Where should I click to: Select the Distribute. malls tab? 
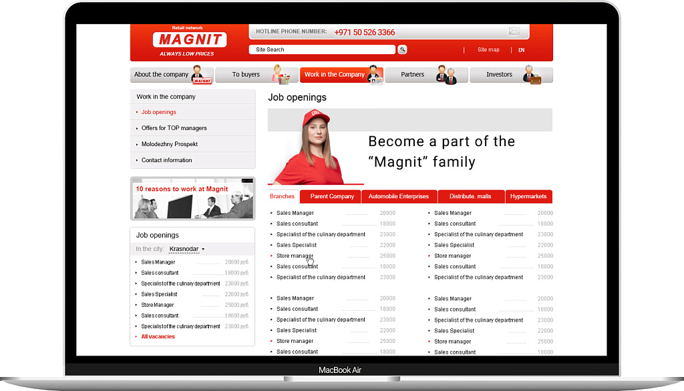pos(470,197)
